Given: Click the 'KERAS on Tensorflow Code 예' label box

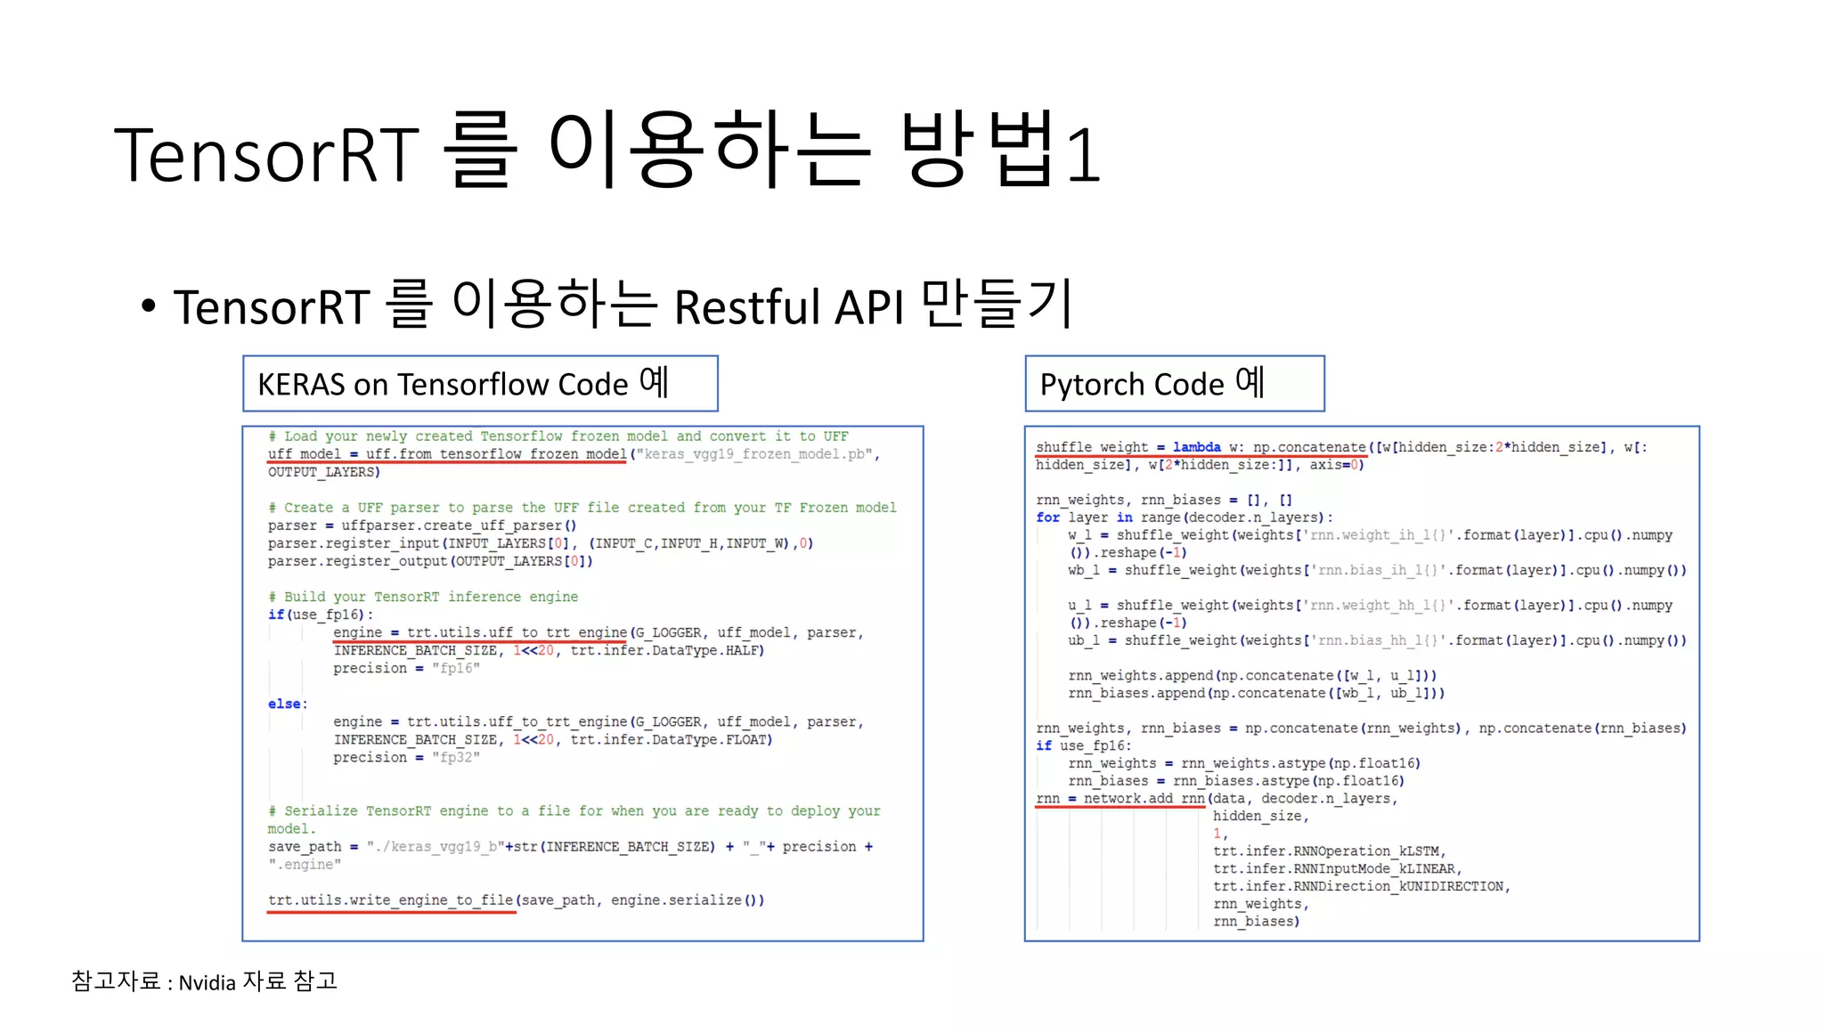Looking at the screenshot, I should (x=480, y=384).
